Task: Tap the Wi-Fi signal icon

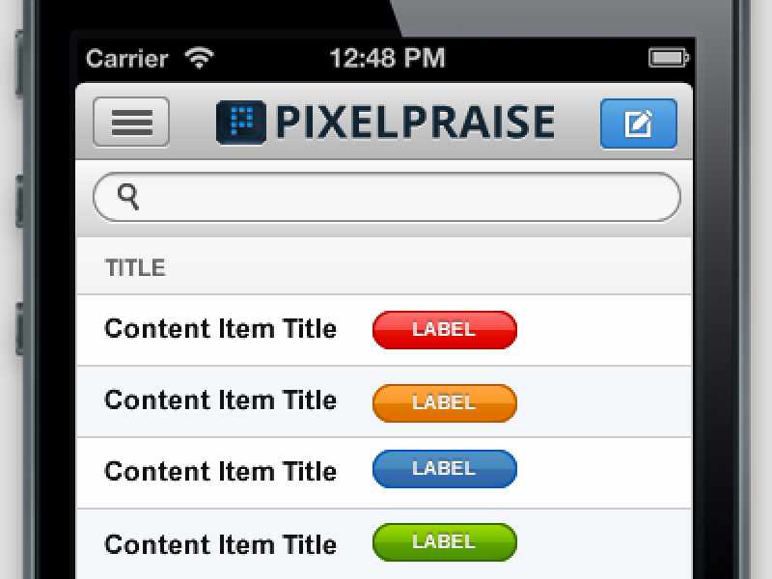Action: pyautogui.click(x=201, y=58)
